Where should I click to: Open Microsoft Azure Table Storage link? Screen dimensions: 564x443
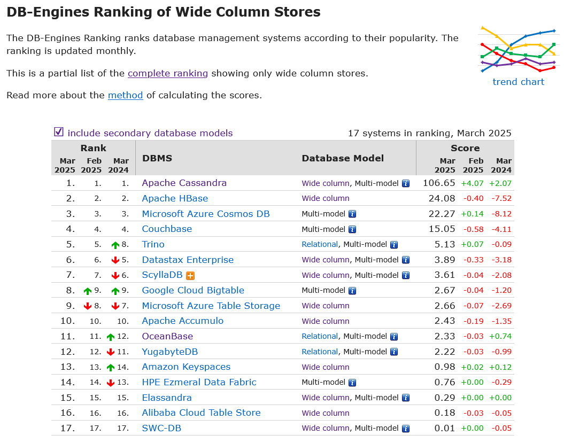pyautogui.click(x=211, y=306)
